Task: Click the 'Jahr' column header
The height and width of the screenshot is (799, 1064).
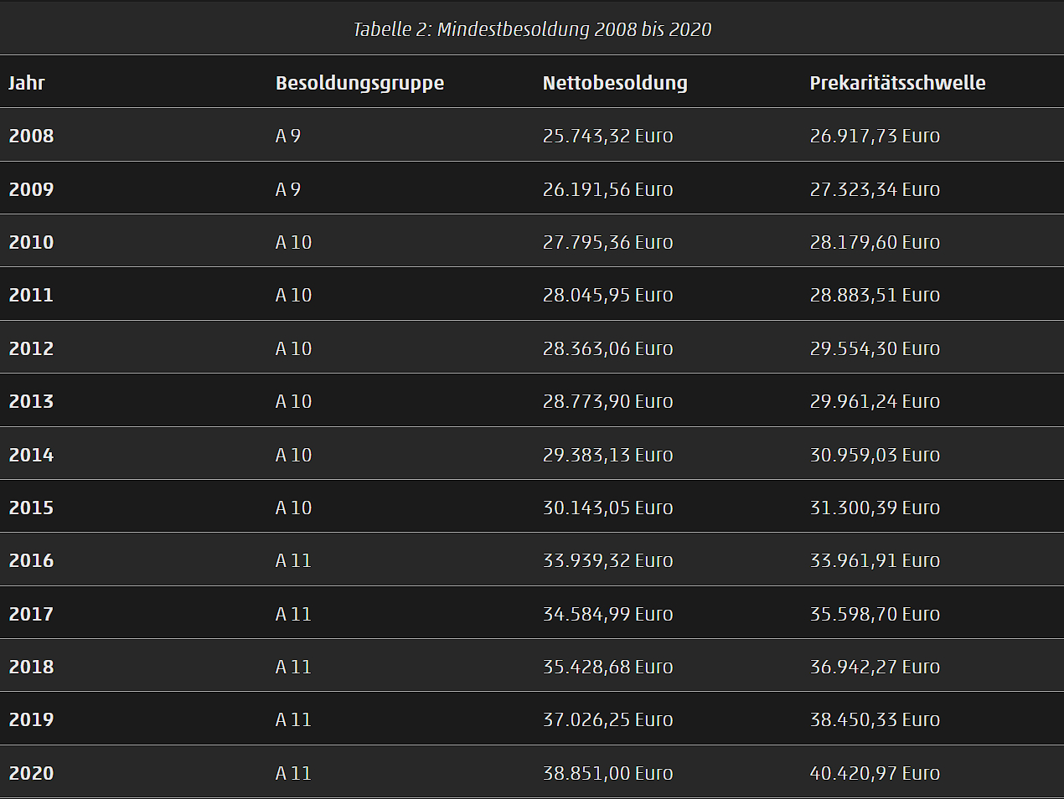Action: pos(27,83)
